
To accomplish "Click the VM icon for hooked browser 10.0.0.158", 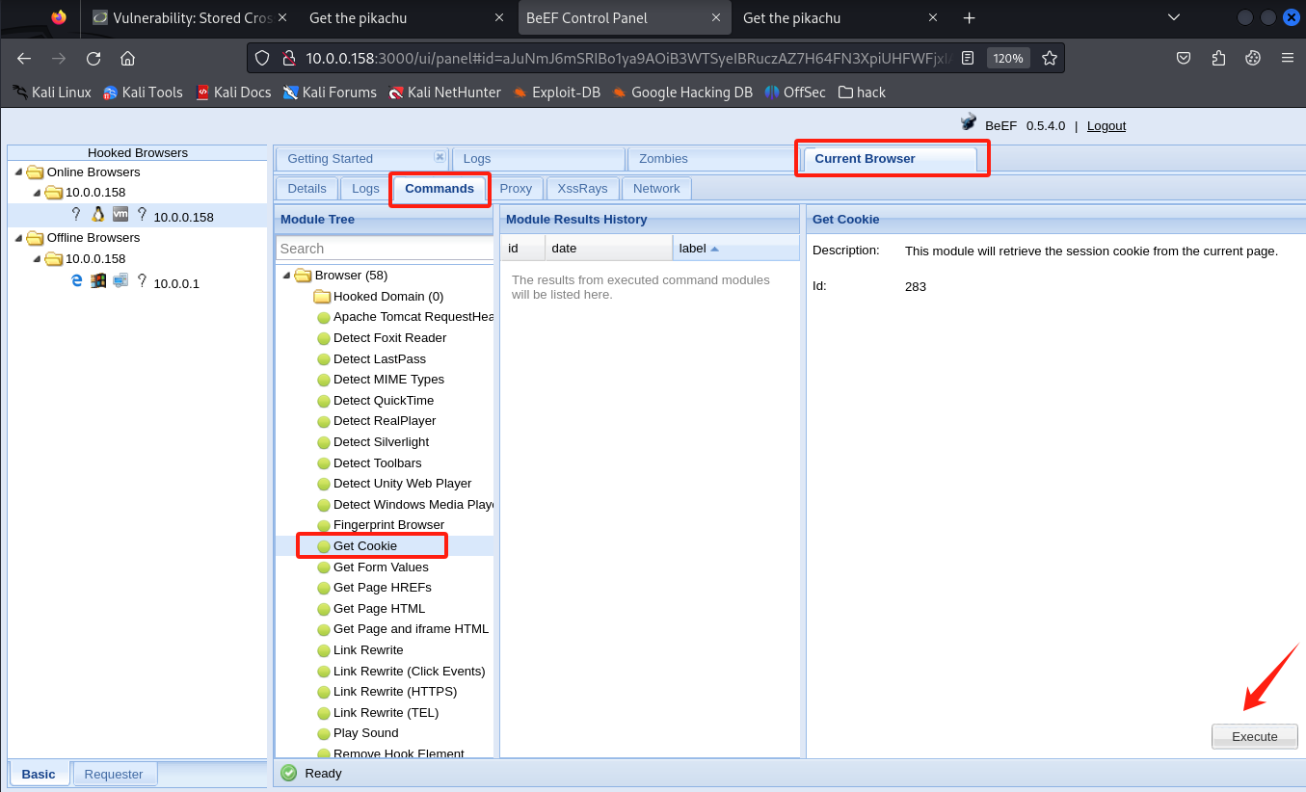I will coord(120,214).
